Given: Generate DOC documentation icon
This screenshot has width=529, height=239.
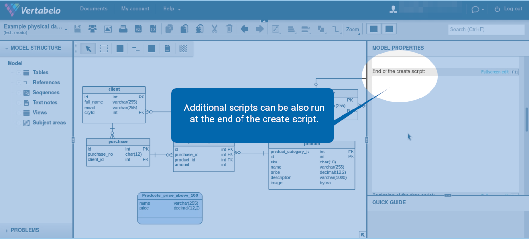Looking at the screenshot, I should 153,29.
